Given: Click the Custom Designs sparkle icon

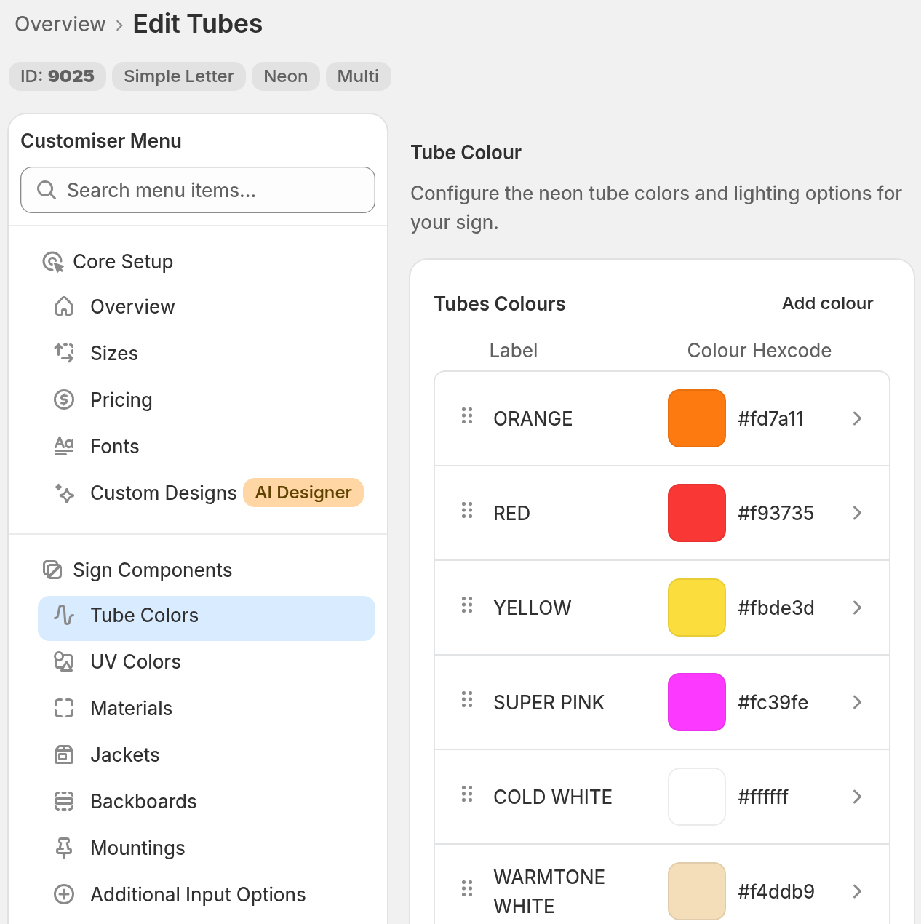Looking at the screenshot, I should coord(64,493).
